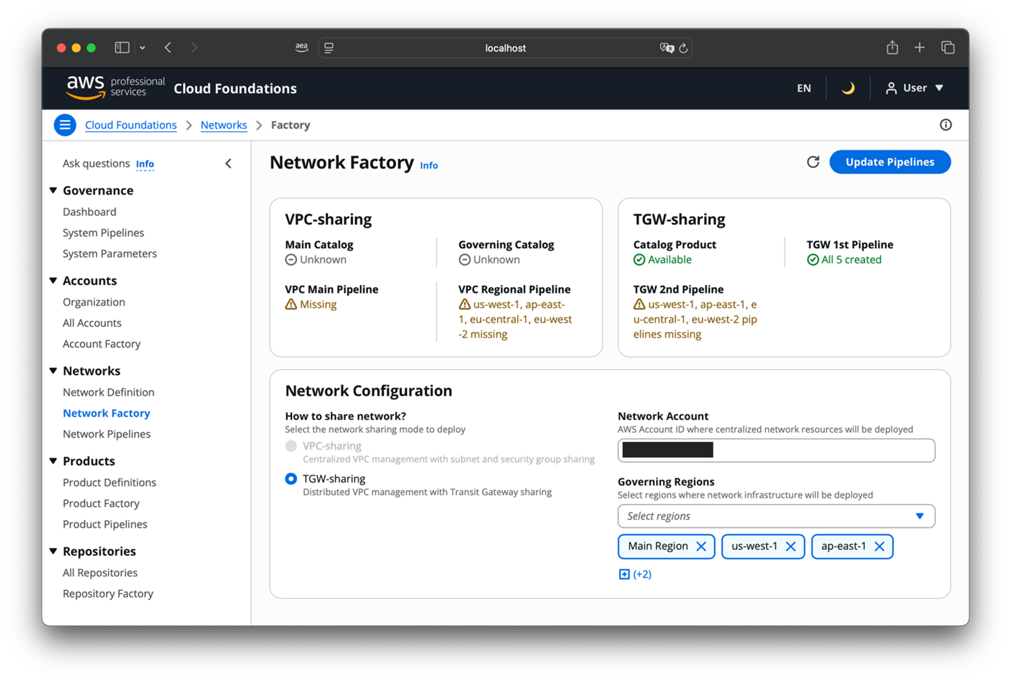
Task: Show two more regions with plus icon
Action: click(624, 574)
